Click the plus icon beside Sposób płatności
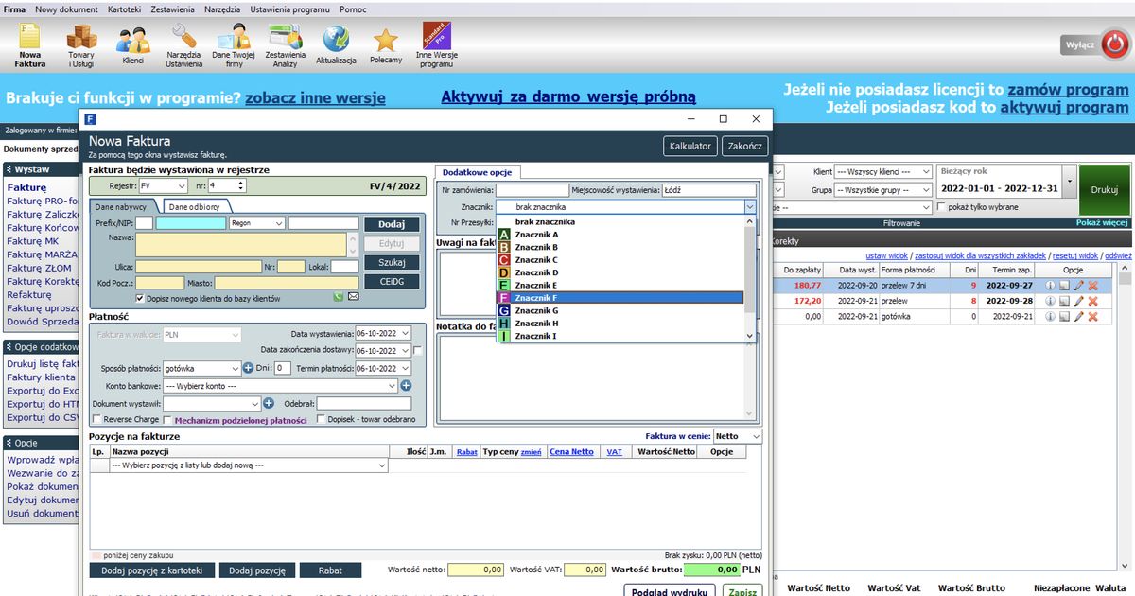 [249, 368]
